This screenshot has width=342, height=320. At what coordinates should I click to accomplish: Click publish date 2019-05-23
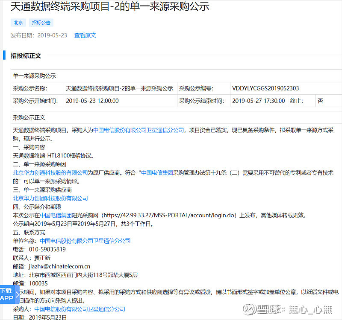52,35
